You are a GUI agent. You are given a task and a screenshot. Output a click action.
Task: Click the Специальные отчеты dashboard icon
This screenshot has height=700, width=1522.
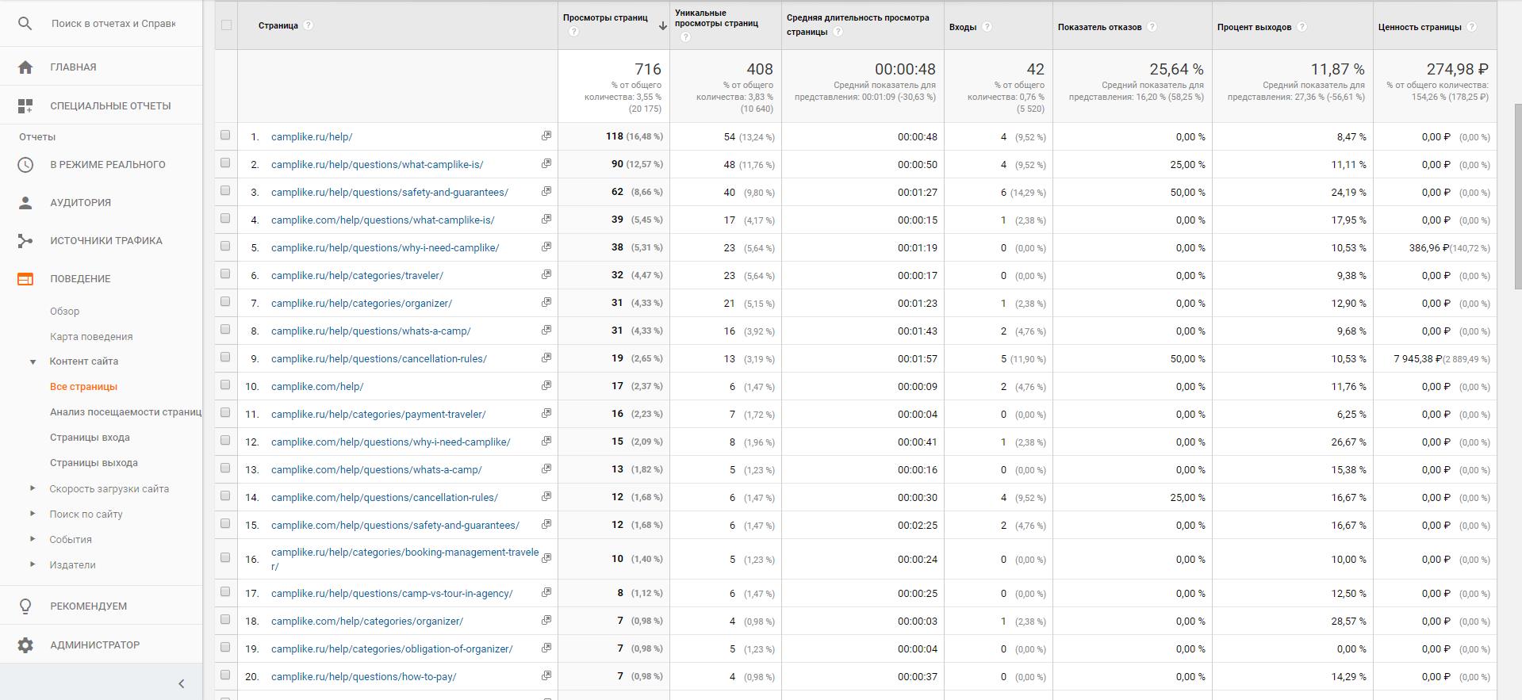(25, 106)
